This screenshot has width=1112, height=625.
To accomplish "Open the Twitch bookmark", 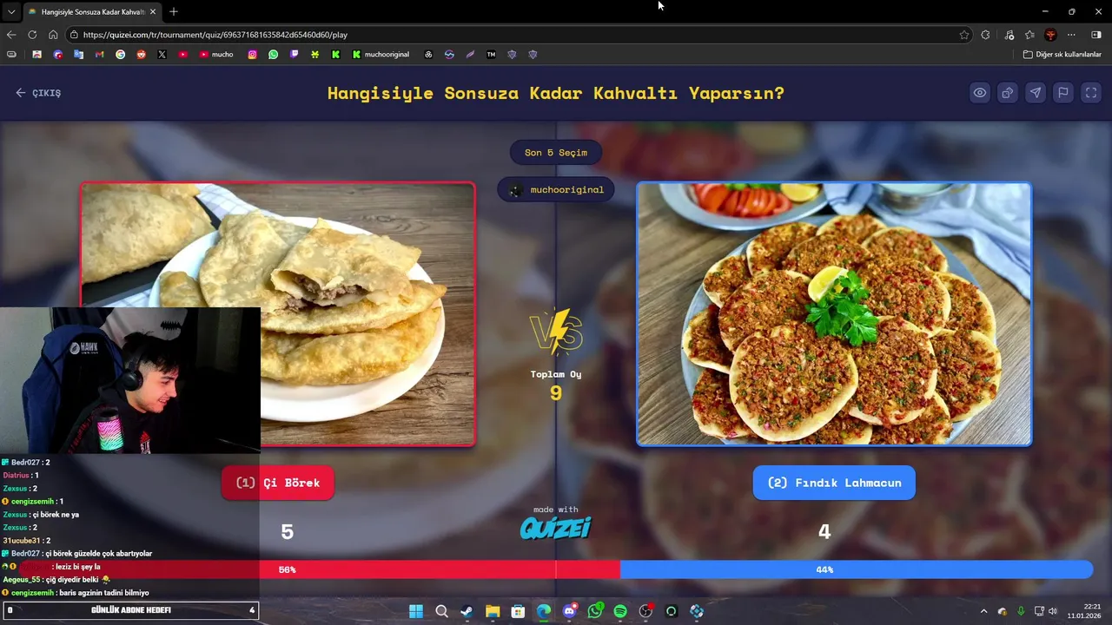I will click(295, 54).
